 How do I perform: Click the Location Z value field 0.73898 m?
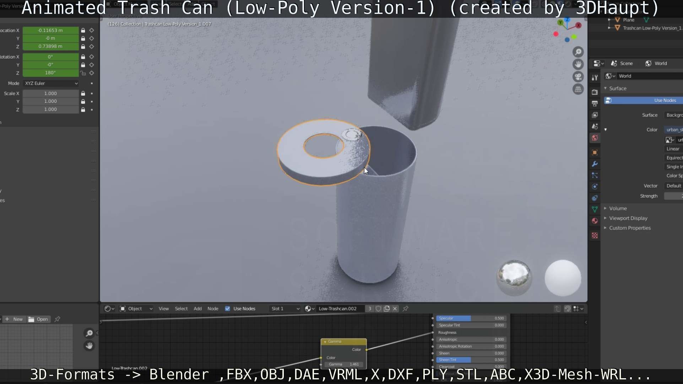pos(51,47)
